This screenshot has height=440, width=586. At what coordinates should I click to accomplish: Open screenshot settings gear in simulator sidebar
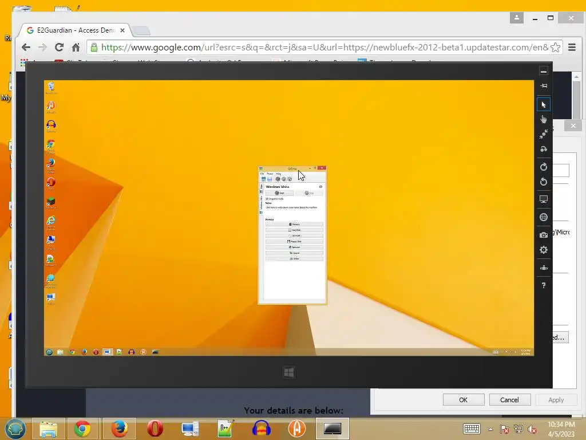pyautogui.click(x=544, y=250)
